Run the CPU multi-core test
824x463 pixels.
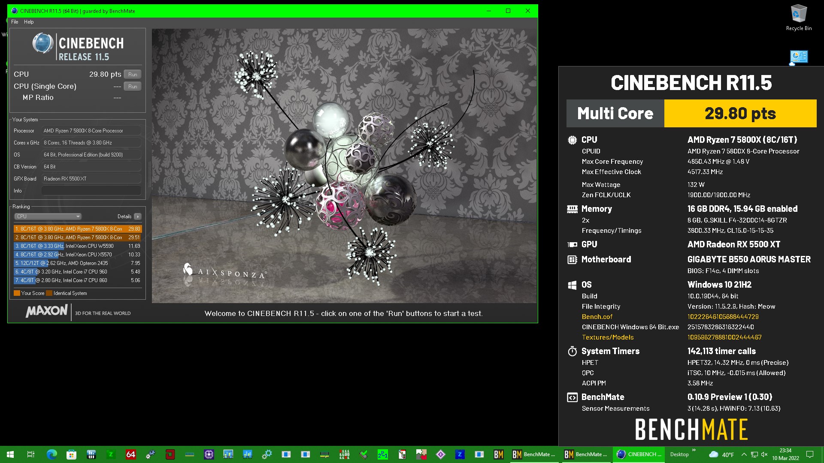point(133,75)
